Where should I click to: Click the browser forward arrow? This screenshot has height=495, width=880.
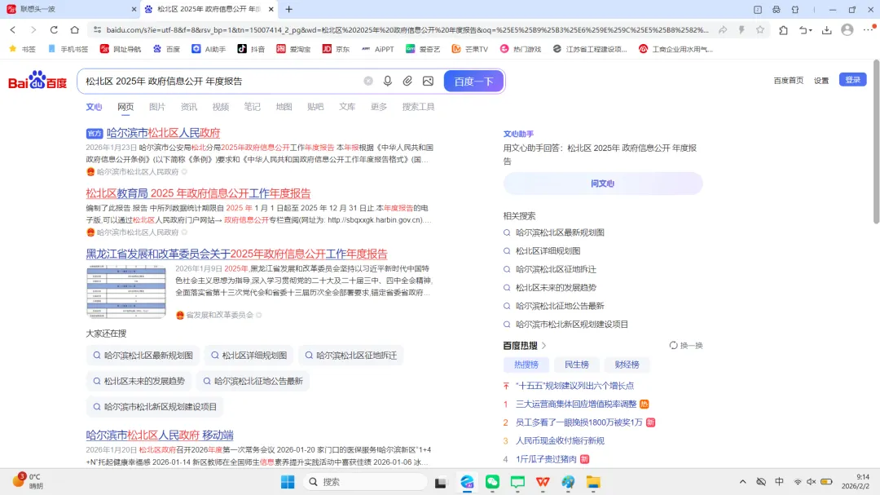tap(33, 30)
